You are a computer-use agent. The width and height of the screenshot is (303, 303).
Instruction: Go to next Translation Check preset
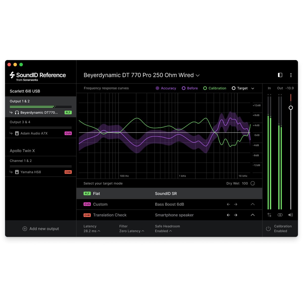point(236,215)
